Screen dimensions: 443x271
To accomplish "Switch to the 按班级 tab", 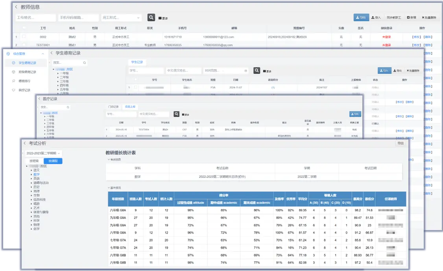I will 34,161.
